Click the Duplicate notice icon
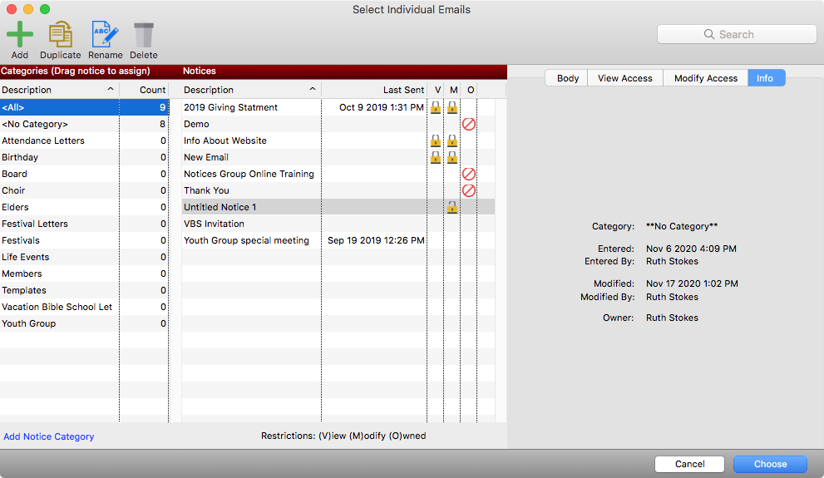Viewport: 824px width, 478px height. pyautogui.click(x=60, y=35)
